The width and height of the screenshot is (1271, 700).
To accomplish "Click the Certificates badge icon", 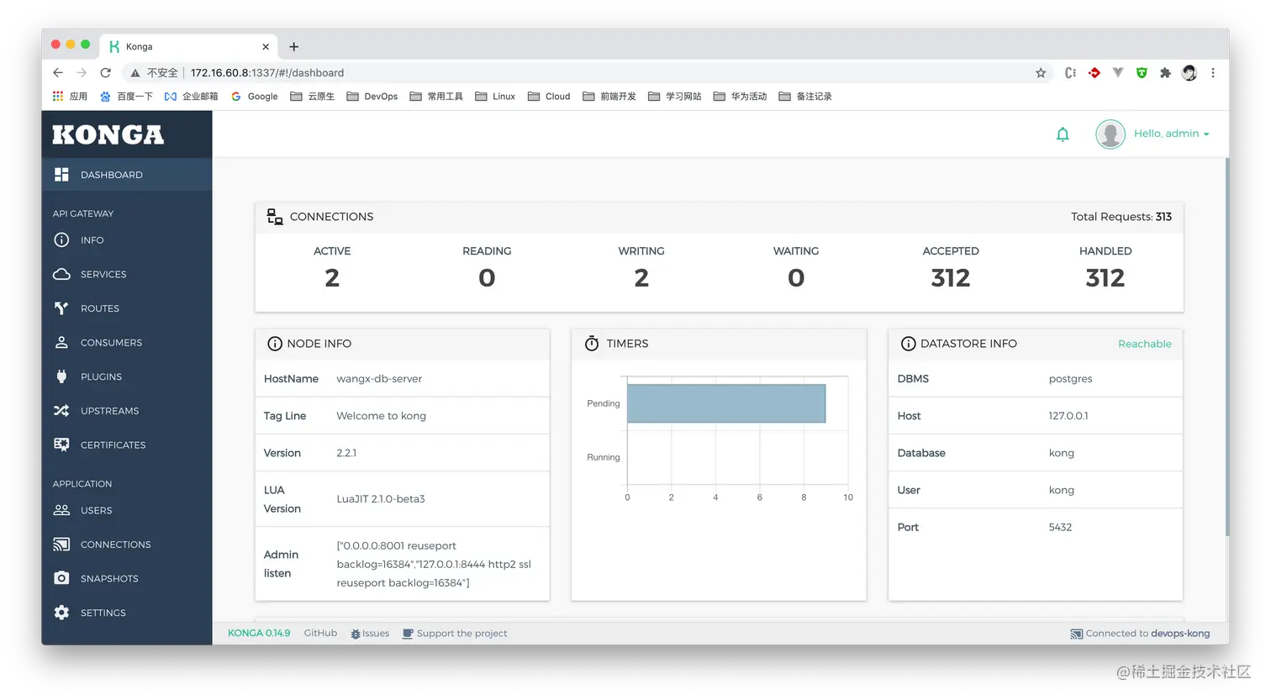I will pos(61,445).
